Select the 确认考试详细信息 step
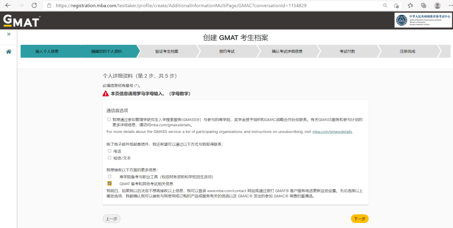 pyautogui.click(x=287, y=52)
